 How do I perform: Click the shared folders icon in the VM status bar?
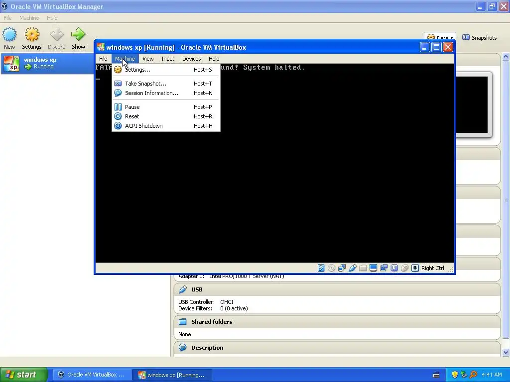click(x=363, y=268)
